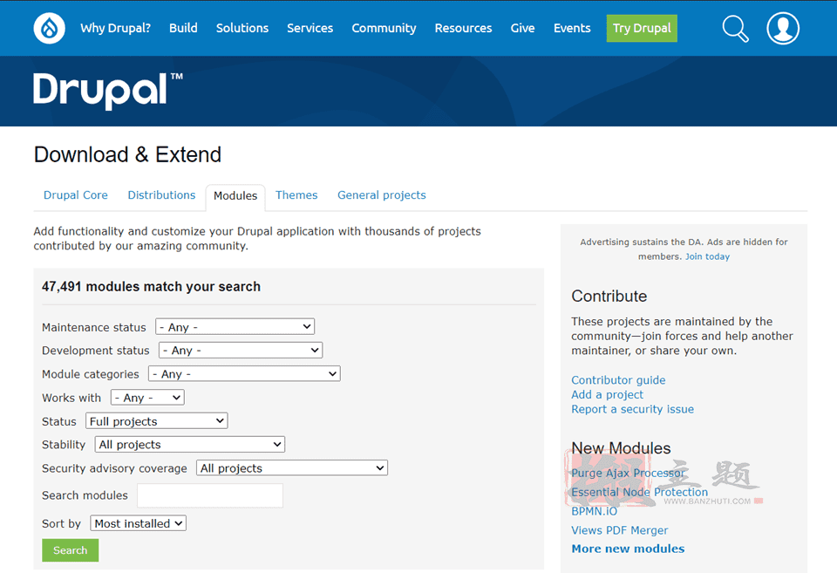Open the Contributor guide link

click(x=618, y=380)
